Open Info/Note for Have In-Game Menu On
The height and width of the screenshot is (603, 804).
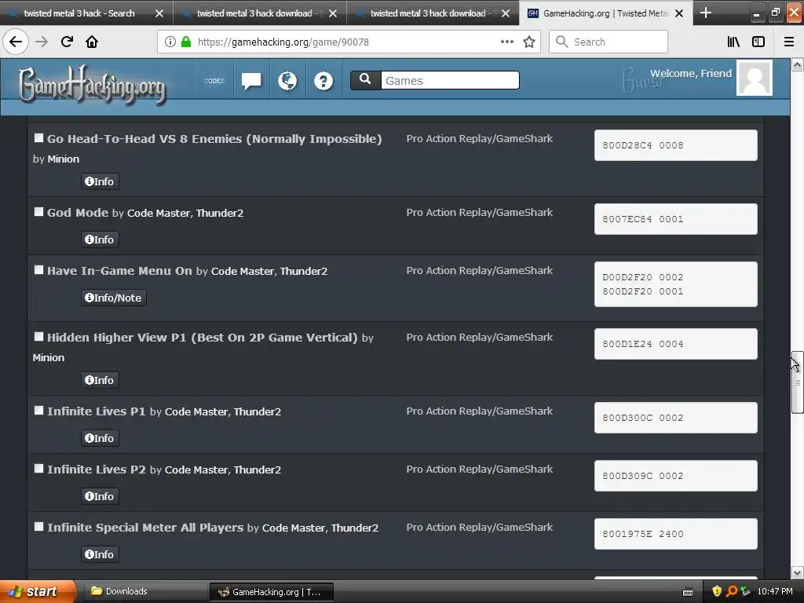click(113, 298)
